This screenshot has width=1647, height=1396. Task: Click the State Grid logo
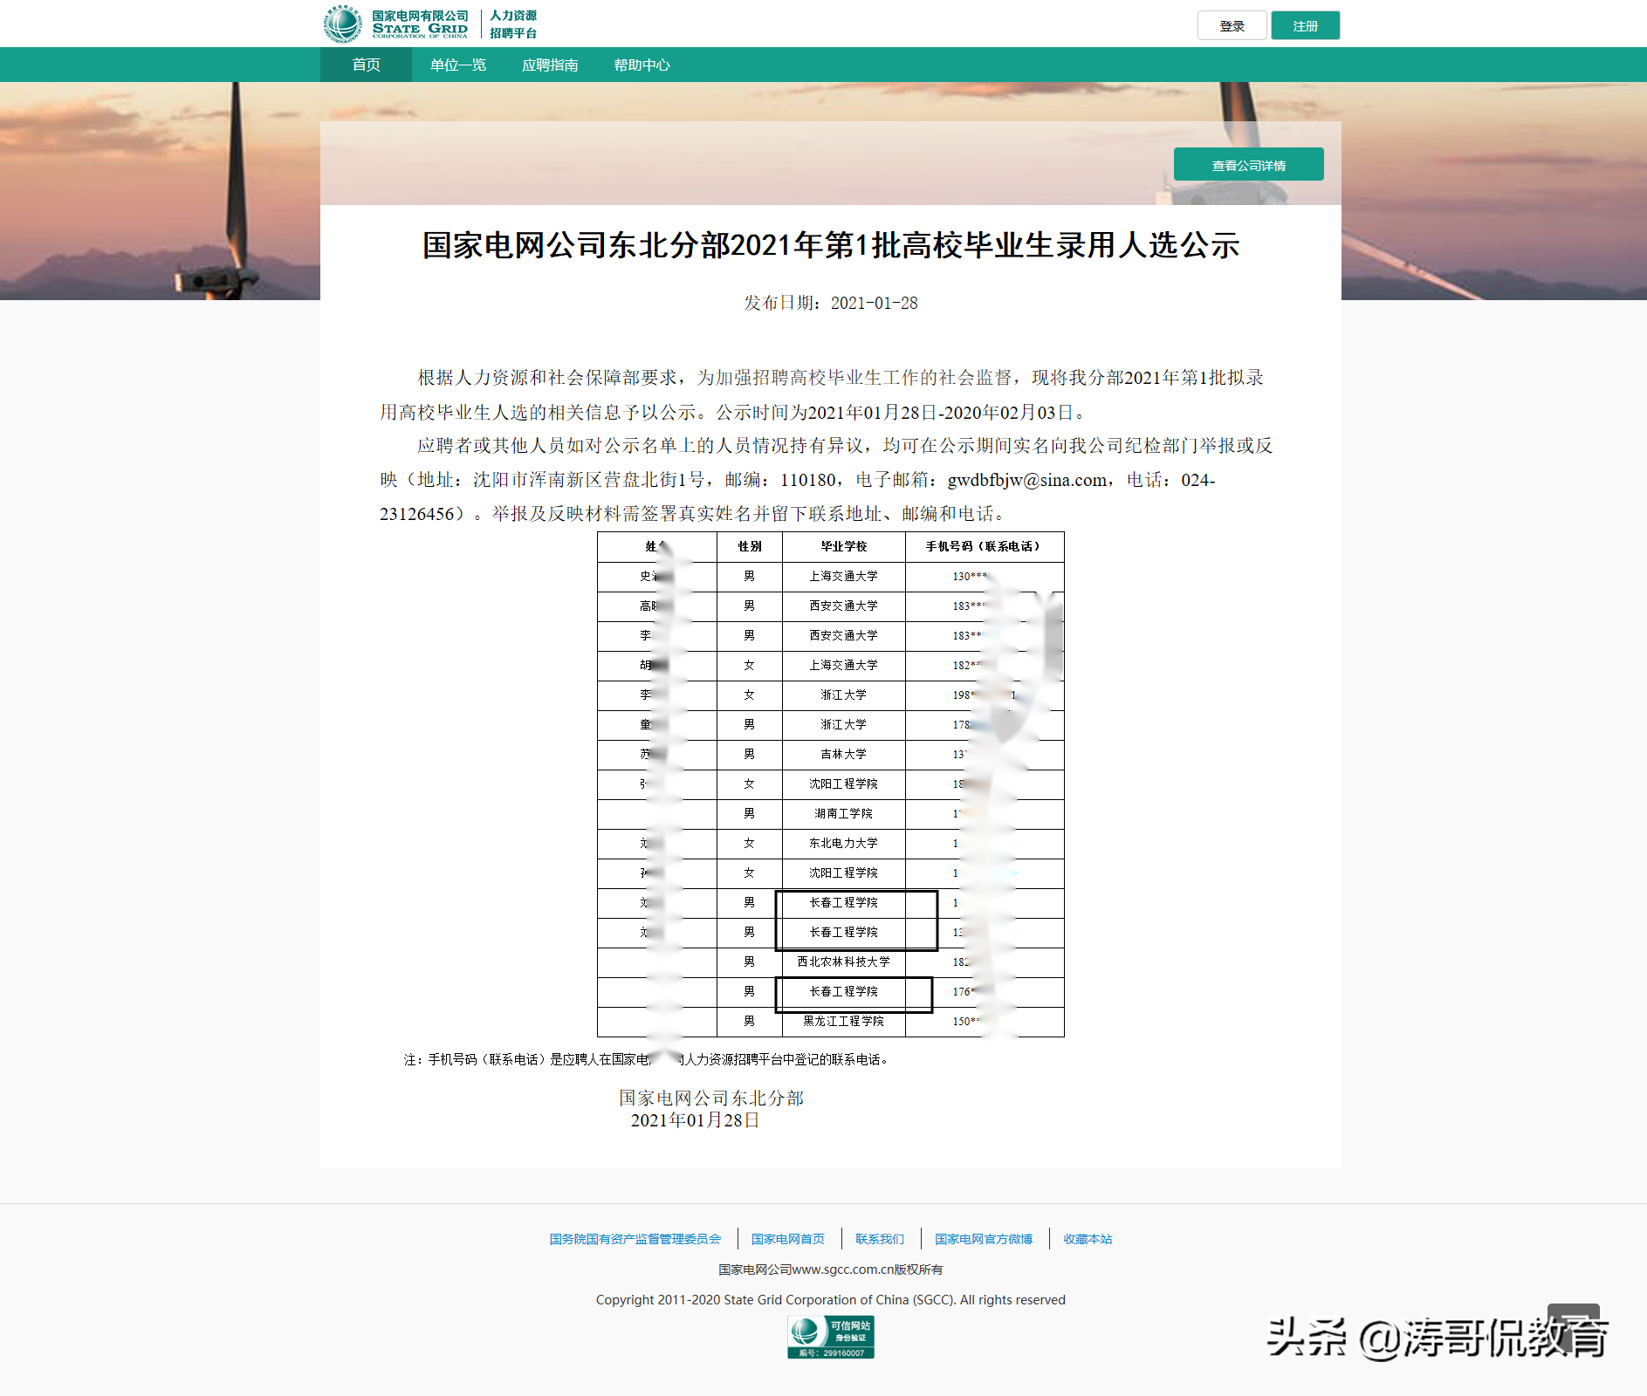click(397, 24)
